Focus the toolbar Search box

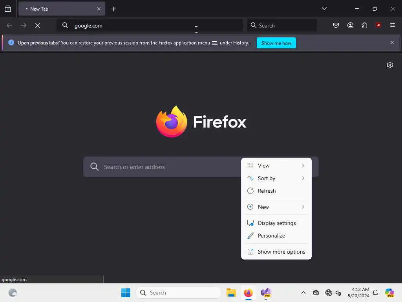tap(282, 26)
